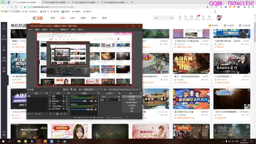Move scene up in Scenes panel

click(36, 114)
